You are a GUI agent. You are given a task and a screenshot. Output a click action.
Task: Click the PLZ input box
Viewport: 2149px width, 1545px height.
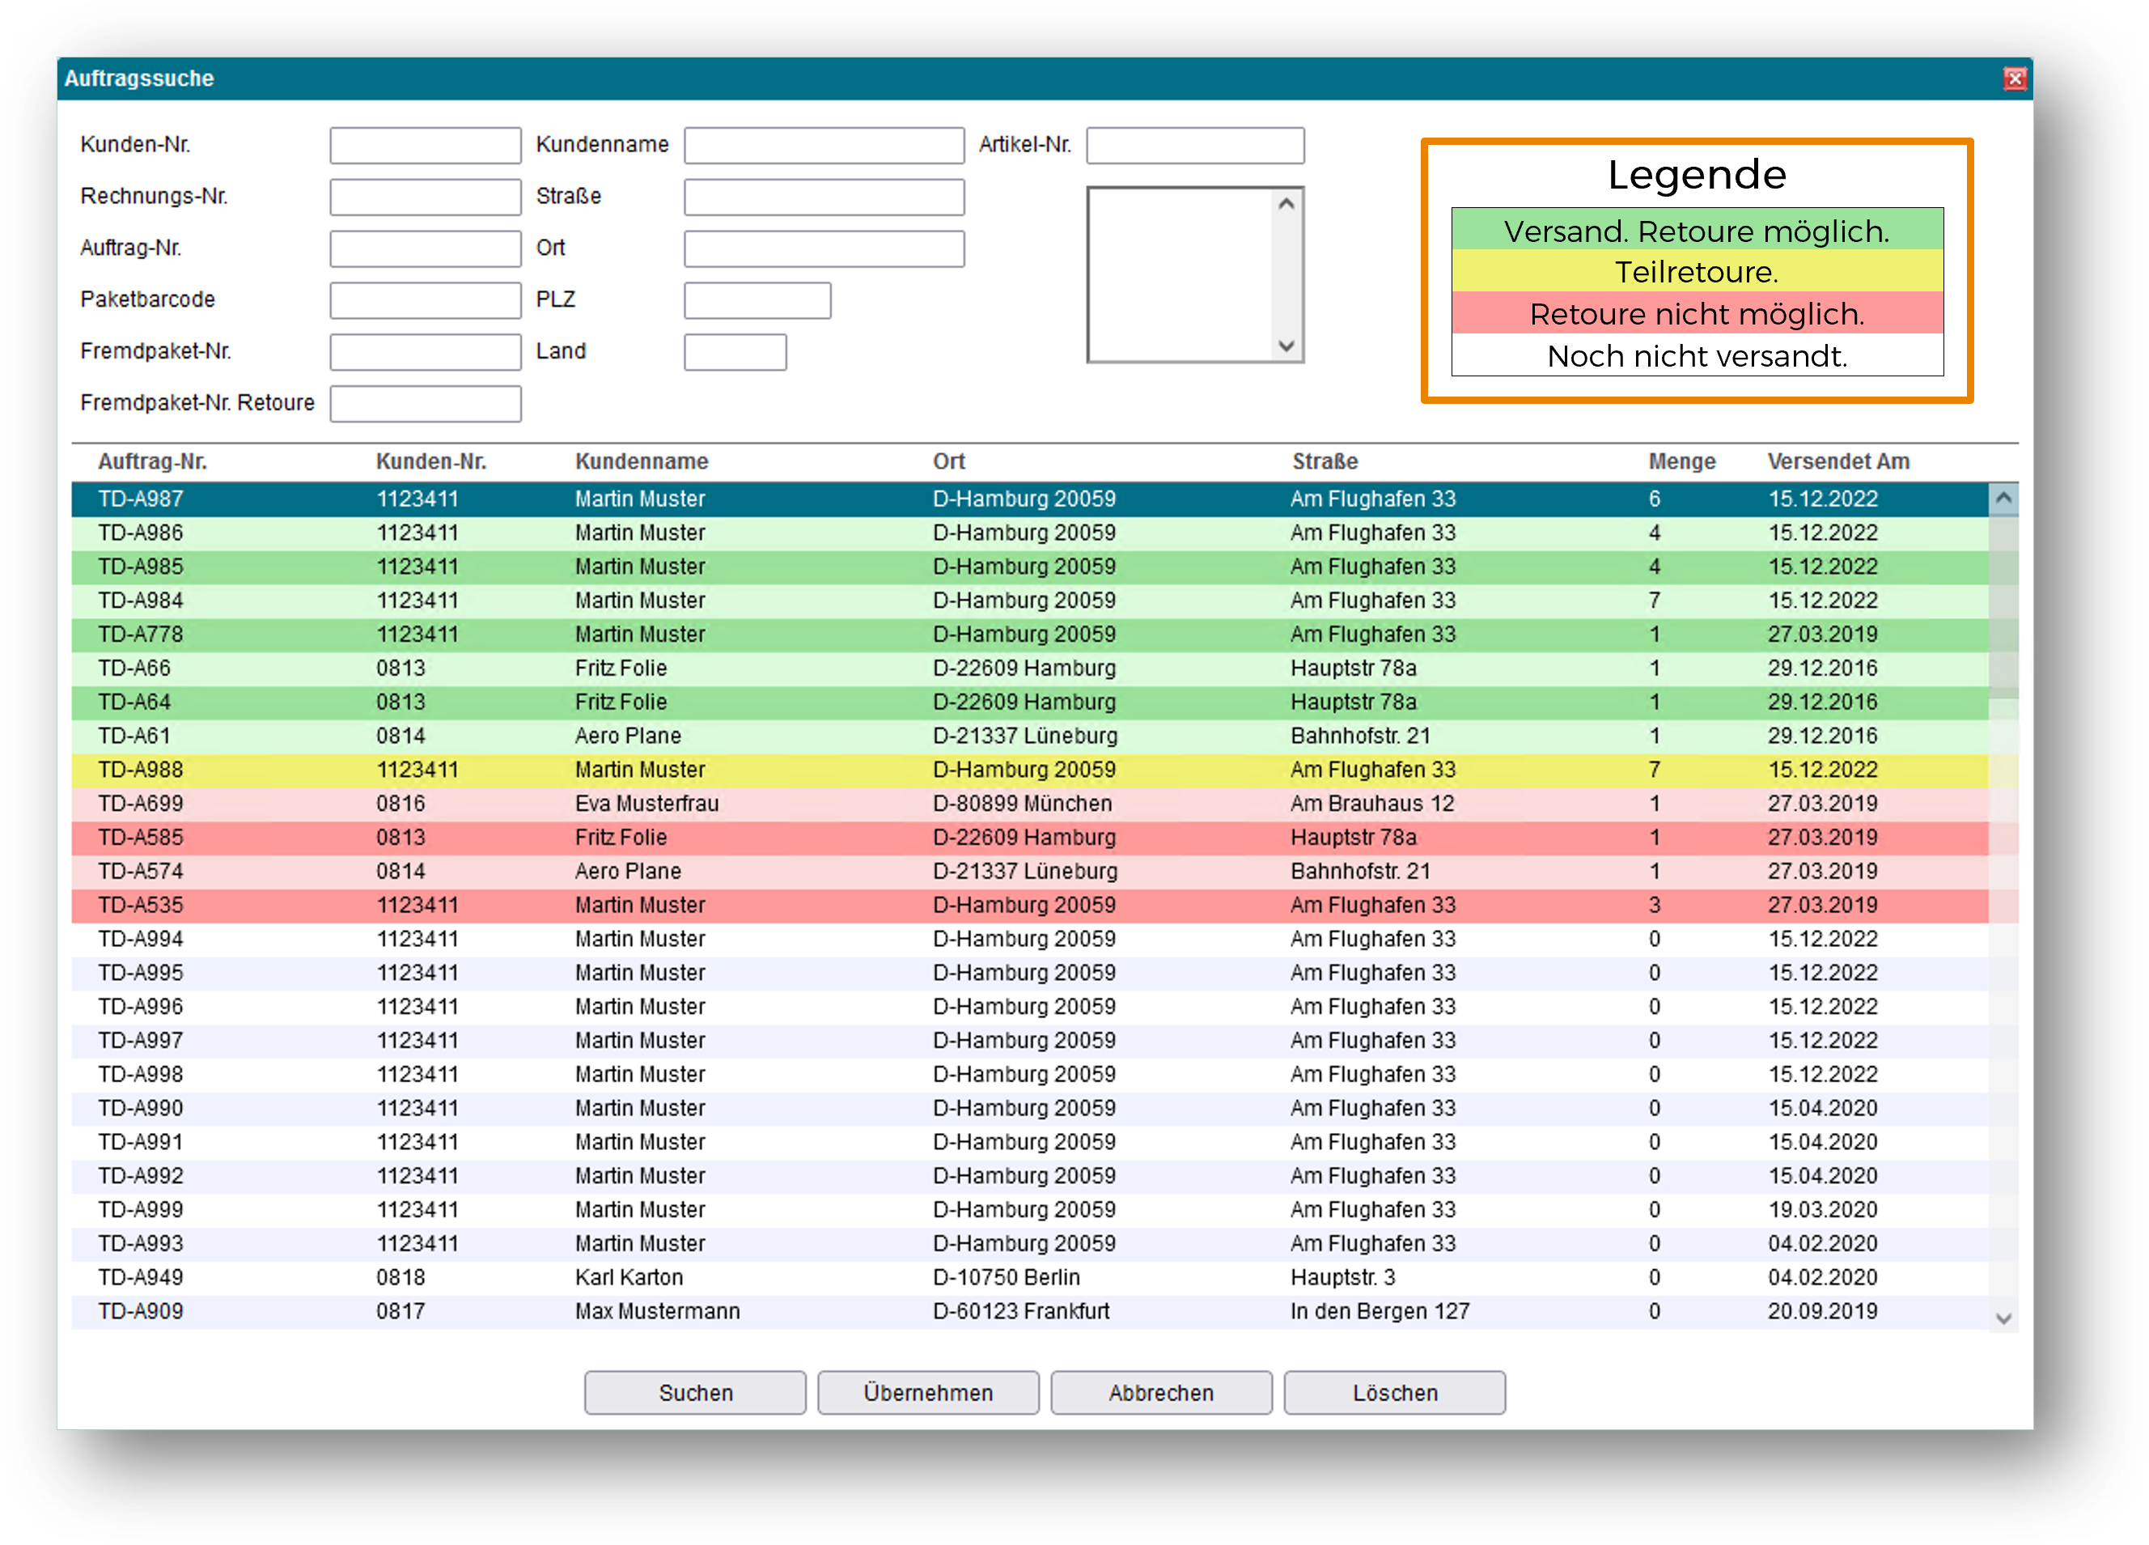(x=757, y=300)
